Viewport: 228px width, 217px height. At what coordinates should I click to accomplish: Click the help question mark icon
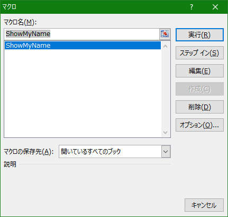(191, 7)
